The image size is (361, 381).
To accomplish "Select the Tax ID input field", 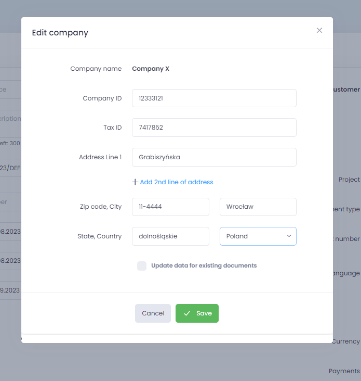I will [x=214, y=128].
